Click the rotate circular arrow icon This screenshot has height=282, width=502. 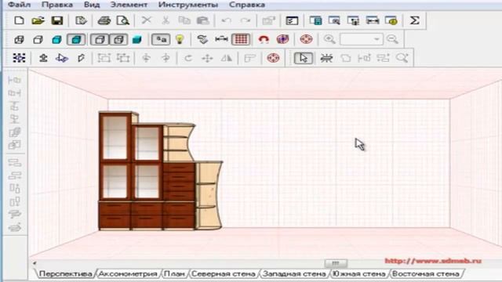coord(188,58)
